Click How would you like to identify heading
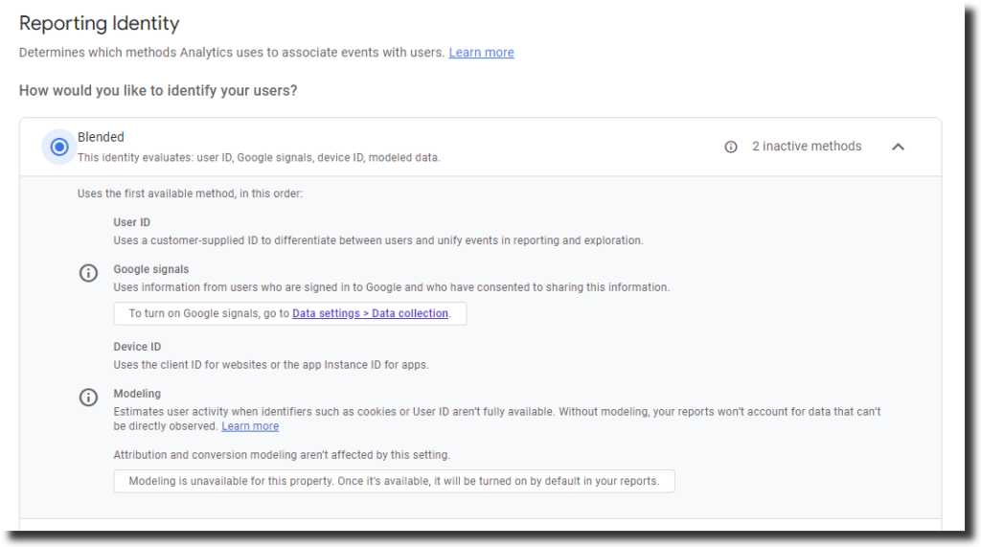 click(158, 91)
